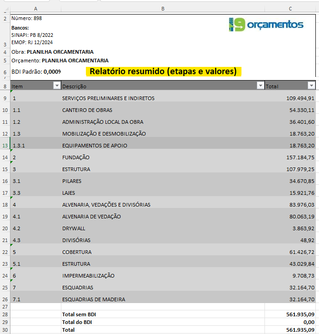Click 'EMOP: RJ 12/2024' text

pos(32,42)
